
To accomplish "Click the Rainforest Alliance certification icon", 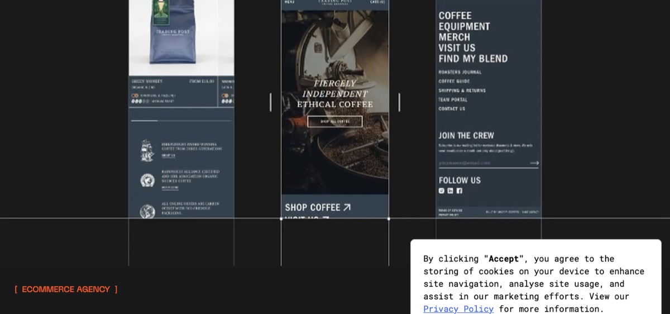I will tap(147, 180).
